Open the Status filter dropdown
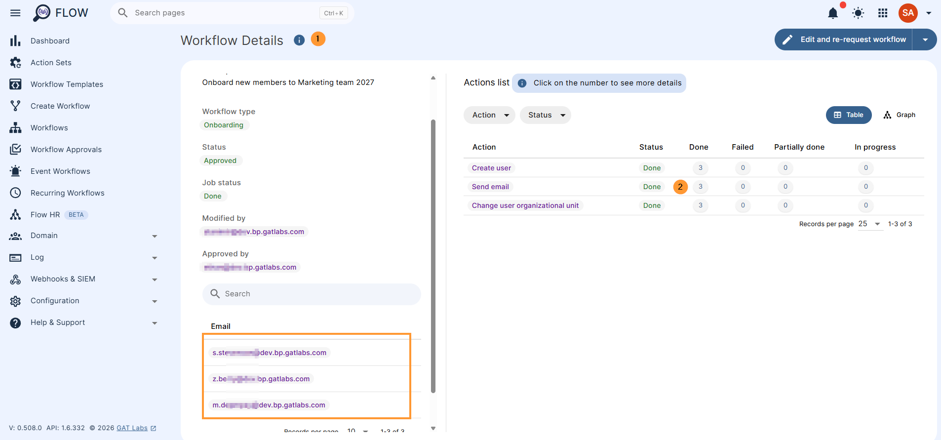The height and width of the screenshot is (440, 941). tap(546, 115)
